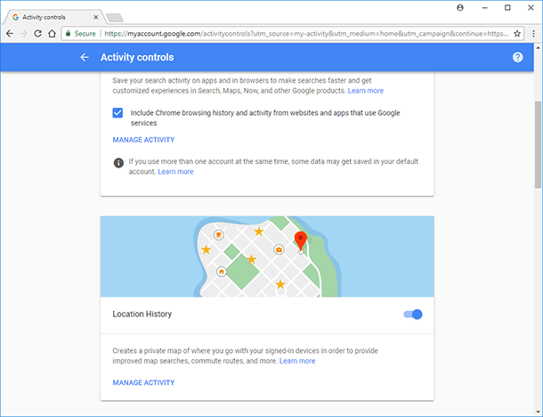Close the Activity controls tab
Viewport: 543px width, 417px height.
(96, 17)
